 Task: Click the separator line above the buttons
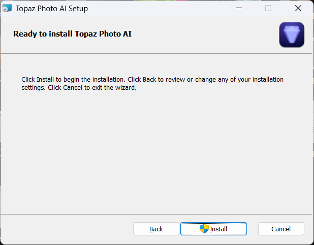152,214
